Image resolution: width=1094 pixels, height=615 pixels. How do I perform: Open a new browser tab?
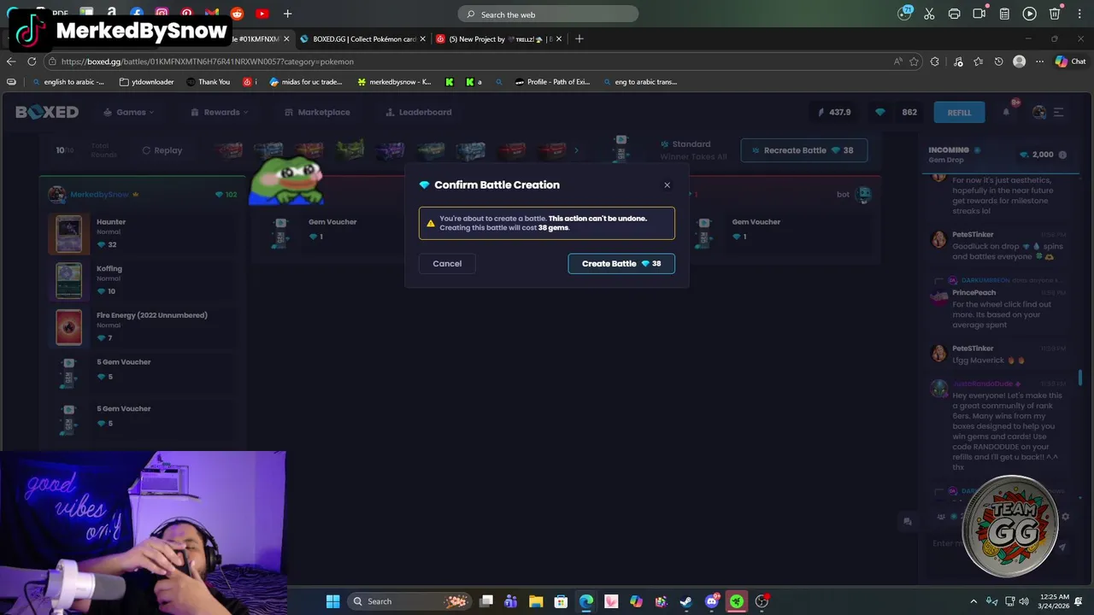click(579, 38)
